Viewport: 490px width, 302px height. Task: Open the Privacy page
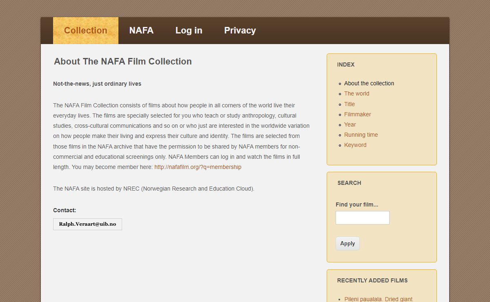tap(240, 31)
